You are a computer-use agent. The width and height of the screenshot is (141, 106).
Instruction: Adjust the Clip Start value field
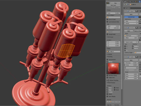(113, 26)
